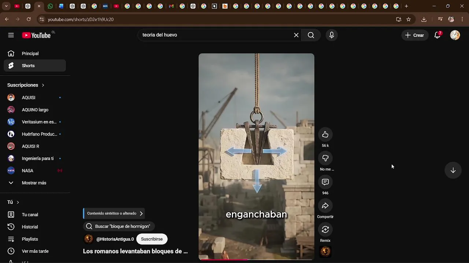Share the short
469x263 pixels.
(325, 206)
